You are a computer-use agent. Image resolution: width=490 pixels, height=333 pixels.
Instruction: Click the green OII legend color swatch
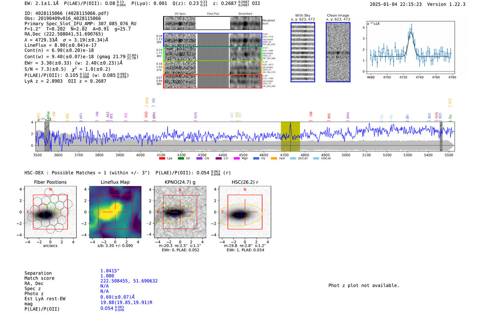pos(181,158)
